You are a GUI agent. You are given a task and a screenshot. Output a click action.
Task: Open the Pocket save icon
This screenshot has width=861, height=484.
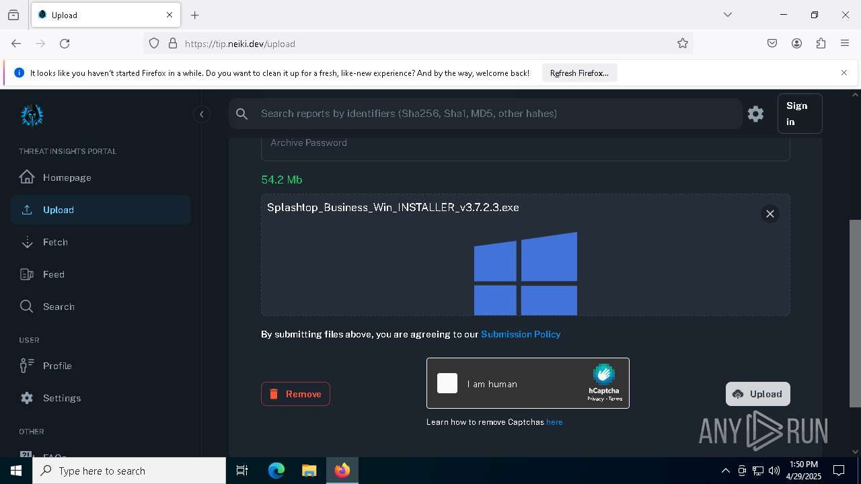772,43
